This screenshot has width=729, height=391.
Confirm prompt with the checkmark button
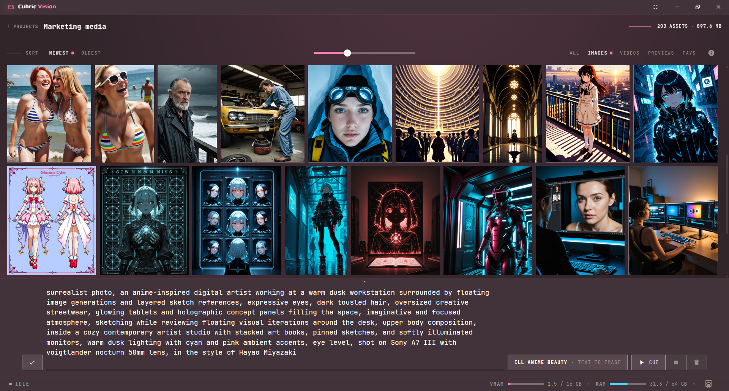32,362
